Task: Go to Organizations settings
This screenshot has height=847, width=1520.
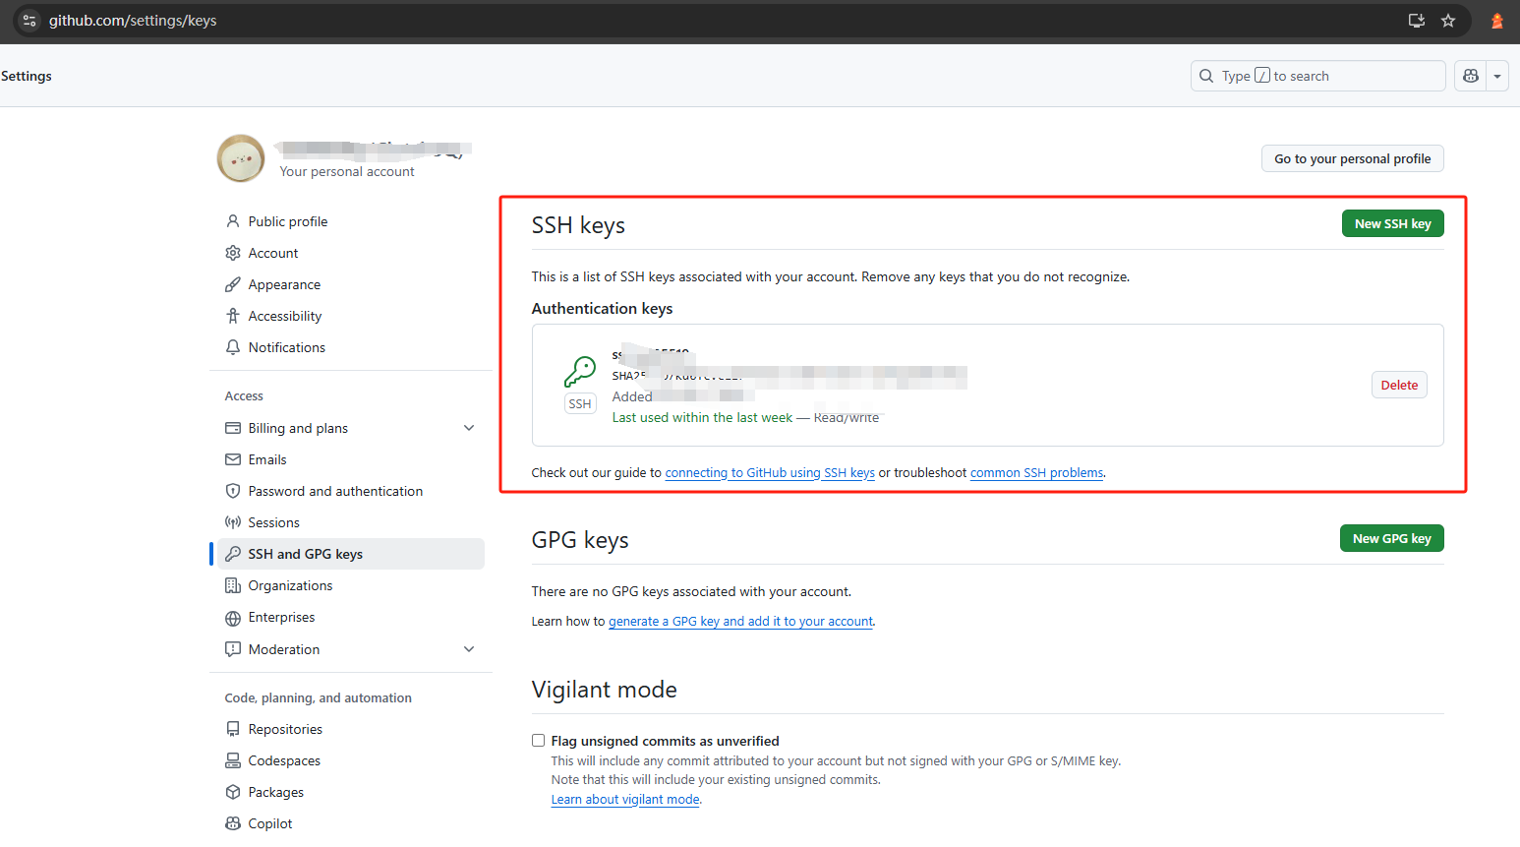Action: click(x=290, y=585)
